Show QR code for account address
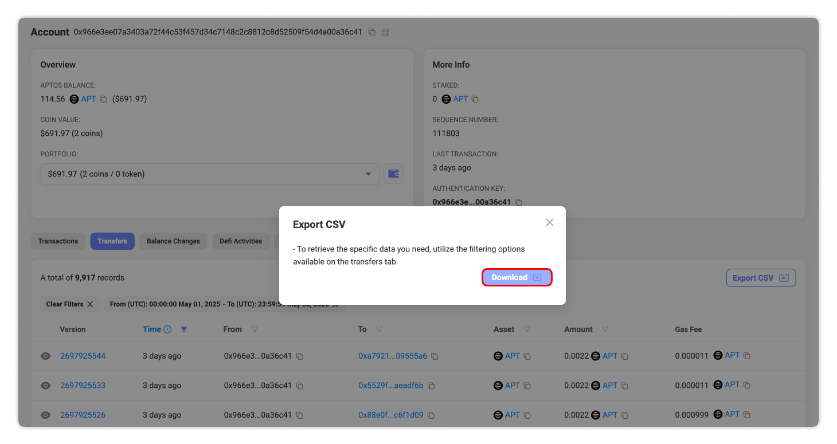This screenshot has height=444, width=837. point(386,32)
